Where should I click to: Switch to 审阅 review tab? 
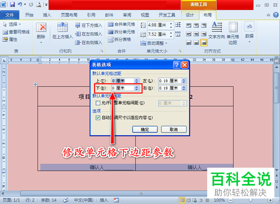(x=127, y=15)
